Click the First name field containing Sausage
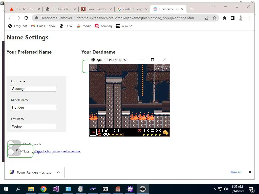The image size is (259, 194). [x=34, y=89]
